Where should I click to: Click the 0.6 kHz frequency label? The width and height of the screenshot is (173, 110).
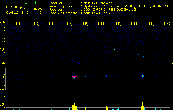pyautogui.click(x=2, y=105)
